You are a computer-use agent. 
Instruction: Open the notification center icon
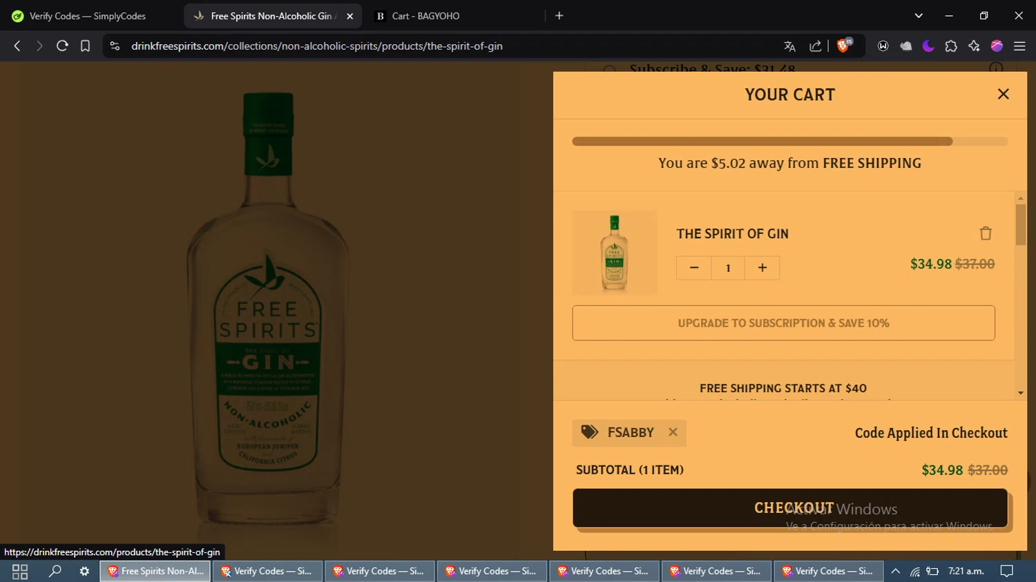pyautogui.click(x=1007, y=571)
